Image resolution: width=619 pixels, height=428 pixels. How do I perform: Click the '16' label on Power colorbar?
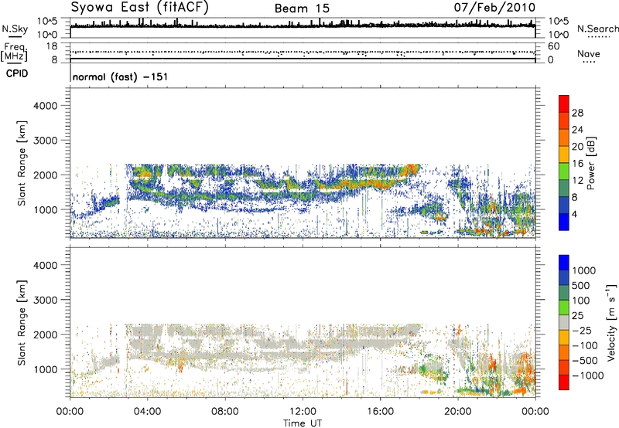point(577,164)
